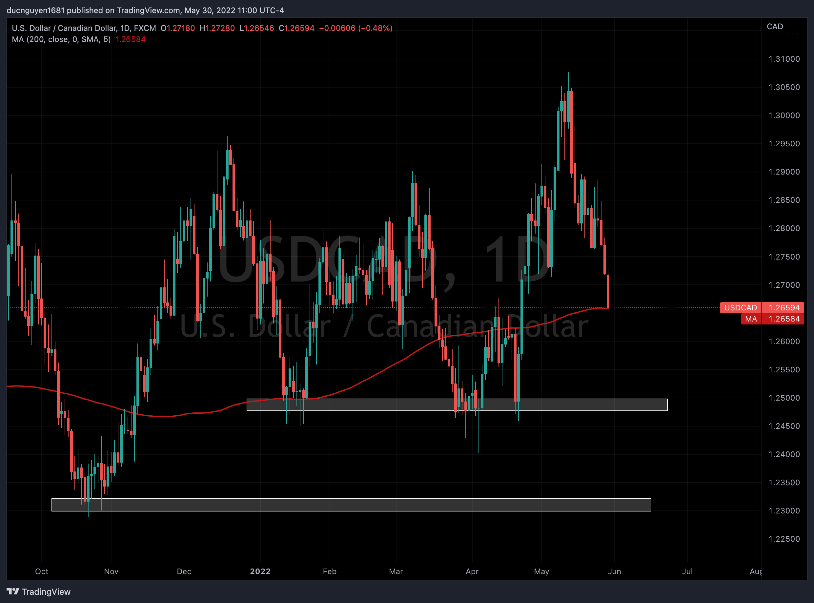The image size is (814, 603).
Task: Click the 2022 label on time axis
Action: (260, 571)
